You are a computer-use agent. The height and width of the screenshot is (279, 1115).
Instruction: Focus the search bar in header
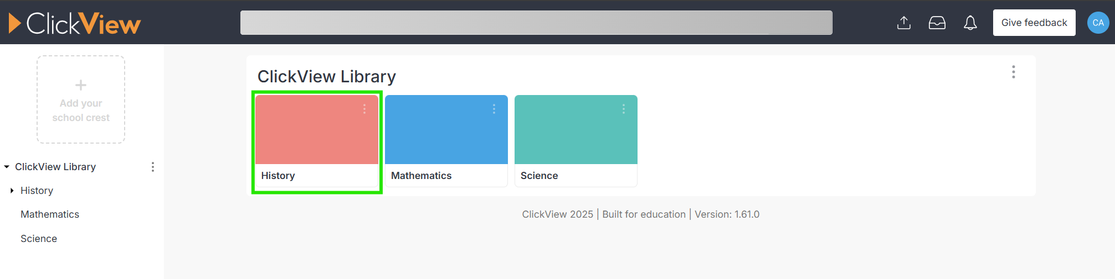[x=536, y=23]
